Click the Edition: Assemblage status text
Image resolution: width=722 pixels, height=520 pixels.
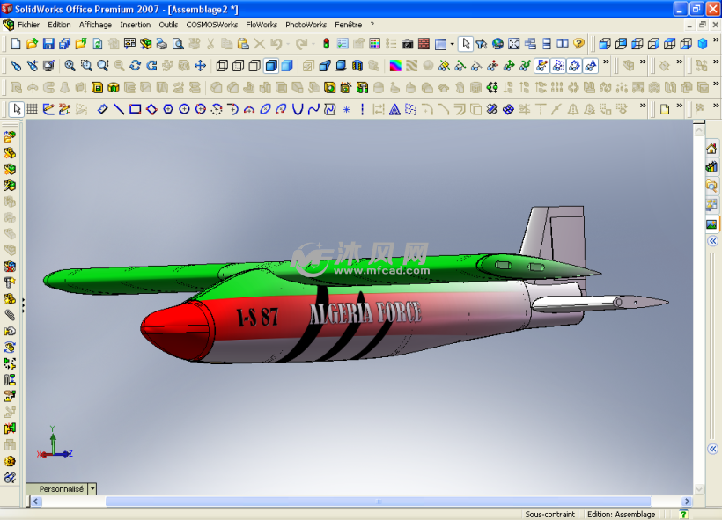[621, 514]
